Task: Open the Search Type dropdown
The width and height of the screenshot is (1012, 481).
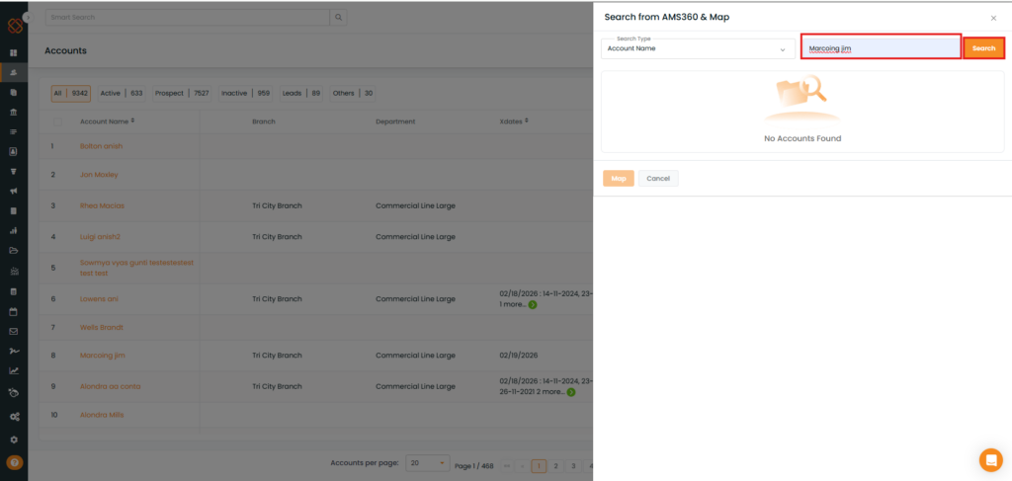Action: pos(699,48)
